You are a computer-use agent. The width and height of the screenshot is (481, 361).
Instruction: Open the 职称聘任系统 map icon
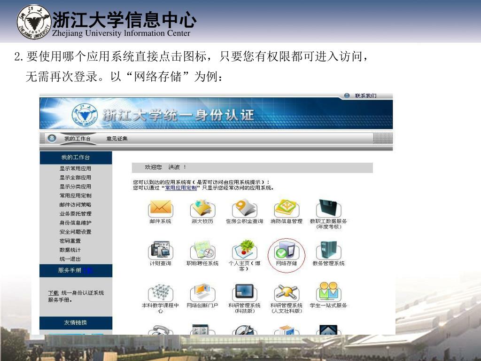click(x=202, y=250)
